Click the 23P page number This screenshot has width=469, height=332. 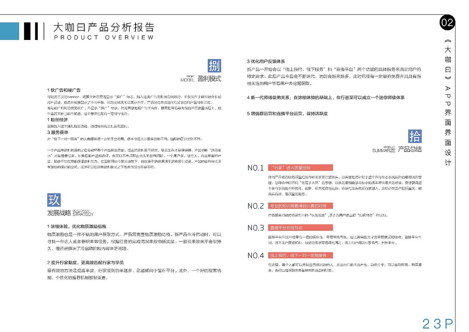pos(437,324)
